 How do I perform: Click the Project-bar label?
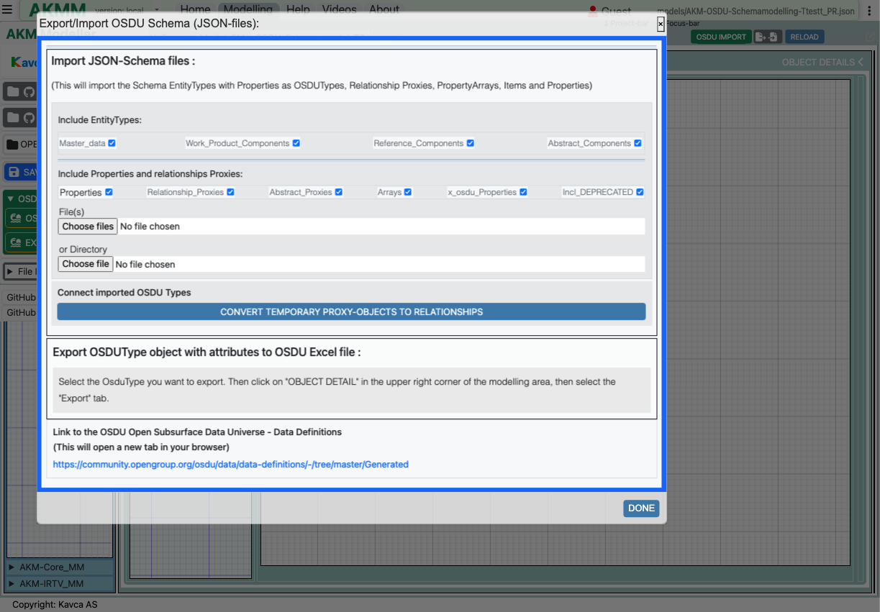point(626,24)
